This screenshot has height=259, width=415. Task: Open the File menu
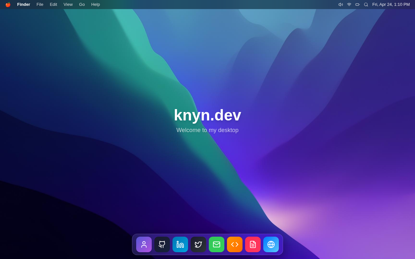click(40, 5)
